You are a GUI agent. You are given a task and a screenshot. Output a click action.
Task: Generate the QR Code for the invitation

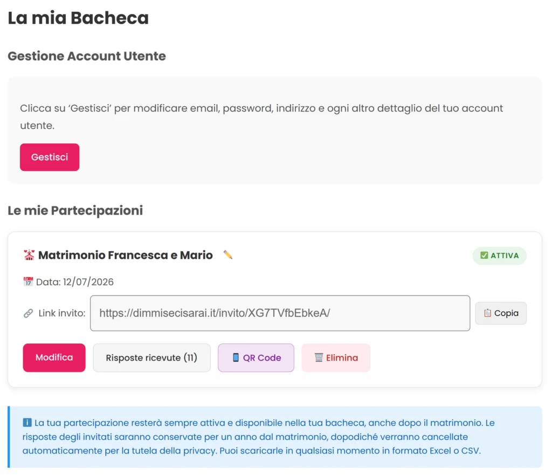pyautogui.click(x=256, y=357)
